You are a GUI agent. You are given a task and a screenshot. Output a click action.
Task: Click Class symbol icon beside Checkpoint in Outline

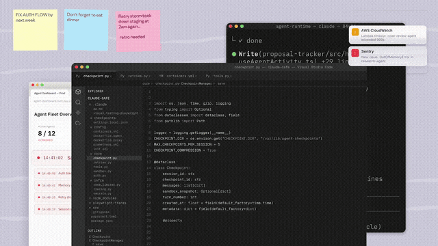click(x=90, y=236)
